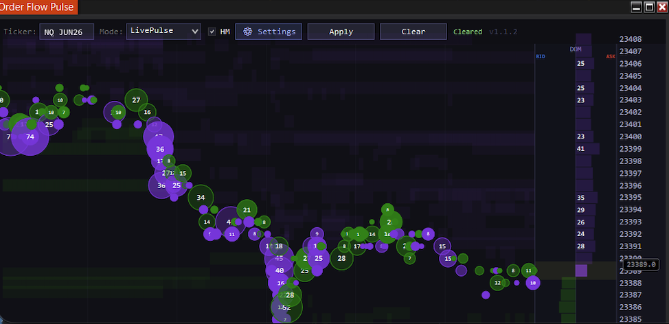Open Settings via the gear icon
The image size is (669, 324).
[x=248, y=32]
